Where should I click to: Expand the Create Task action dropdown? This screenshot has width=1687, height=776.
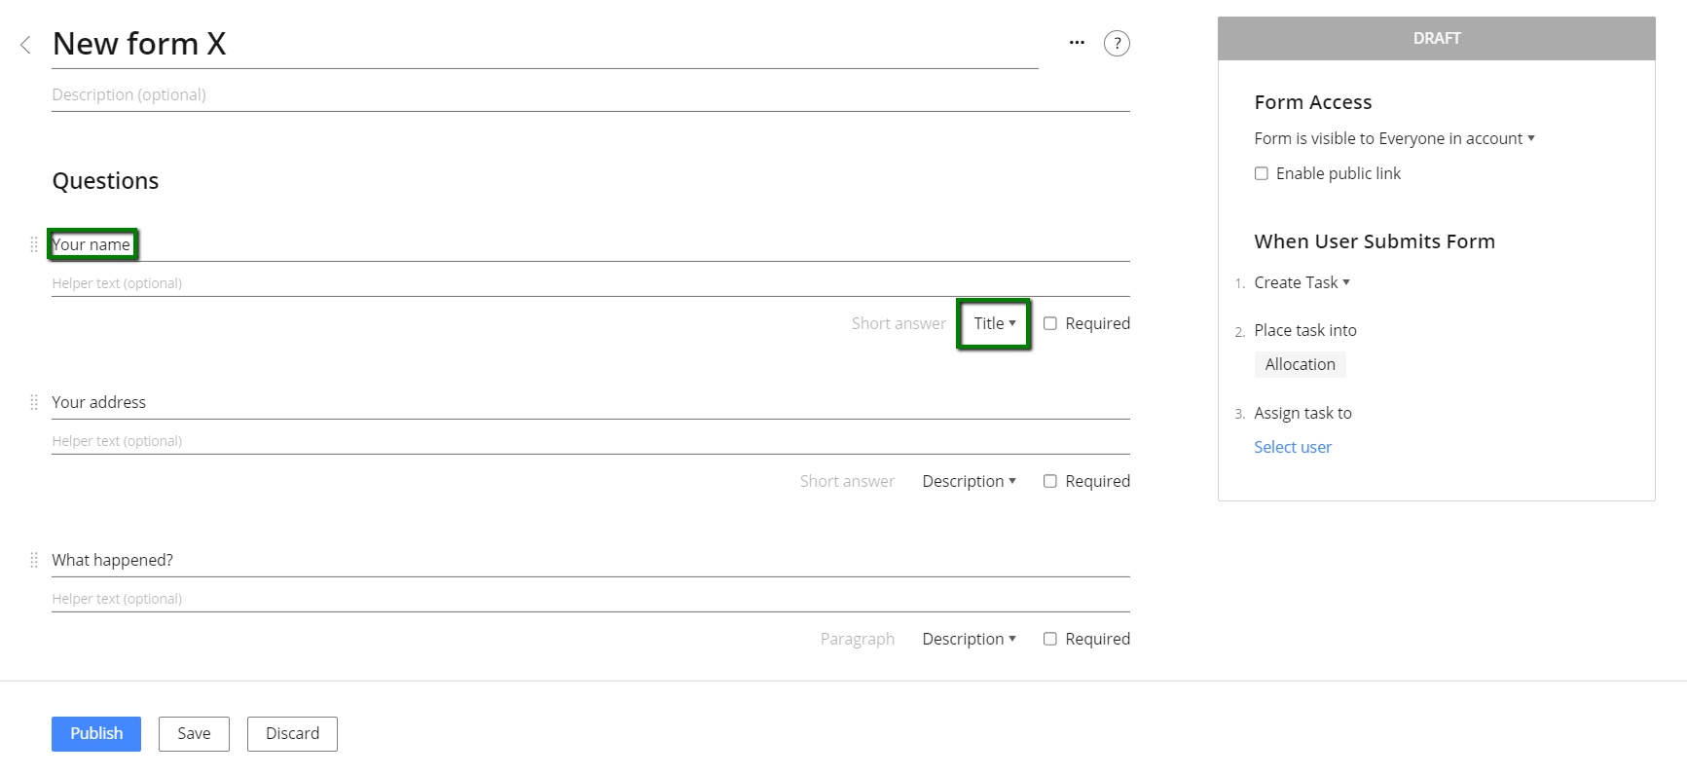[x=1302, y=282]
